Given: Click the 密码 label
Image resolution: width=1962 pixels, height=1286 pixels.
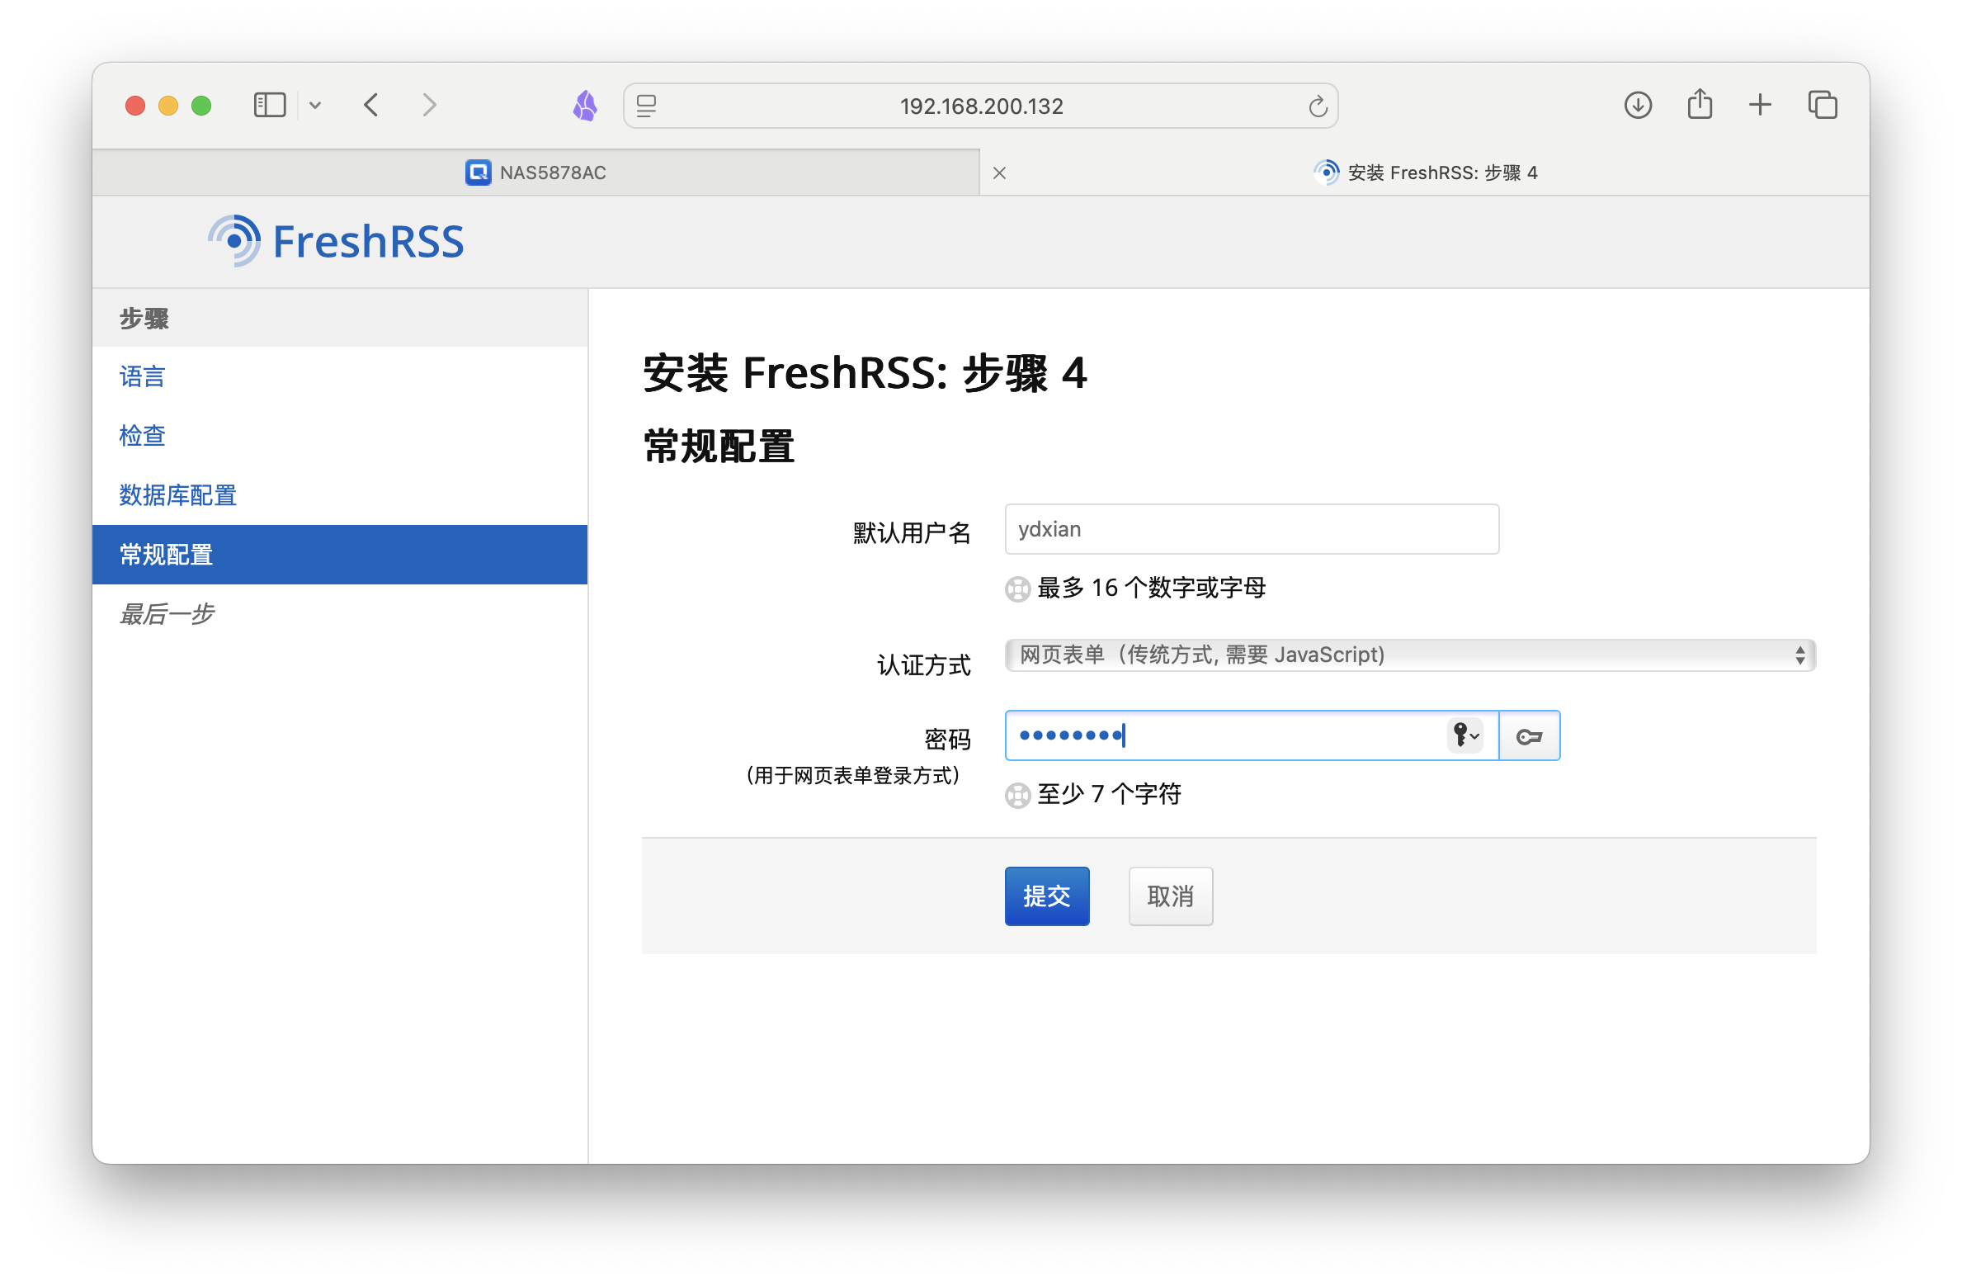Looking at the screenshot, I should [x=947, y=740].
